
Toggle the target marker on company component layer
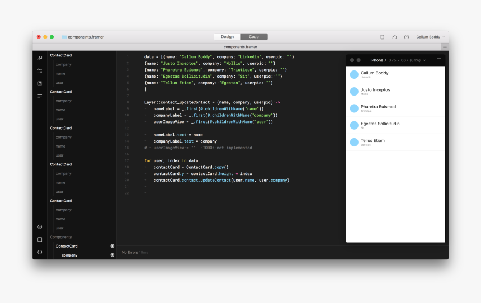click(x=112, y=255)
